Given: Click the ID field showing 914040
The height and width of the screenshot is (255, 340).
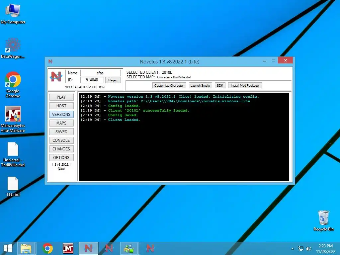Looking at the screenshot, I should (92, 80).
